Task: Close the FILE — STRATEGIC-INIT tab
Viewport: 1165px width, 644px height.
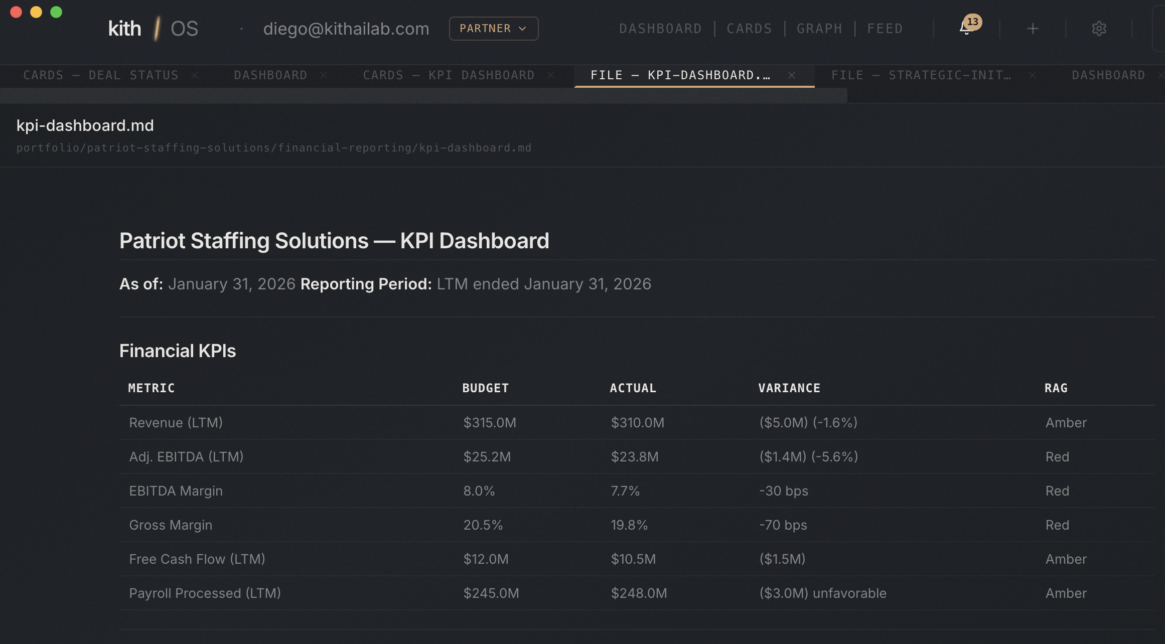Action: pyautogui.click(x=1033, y=75)
